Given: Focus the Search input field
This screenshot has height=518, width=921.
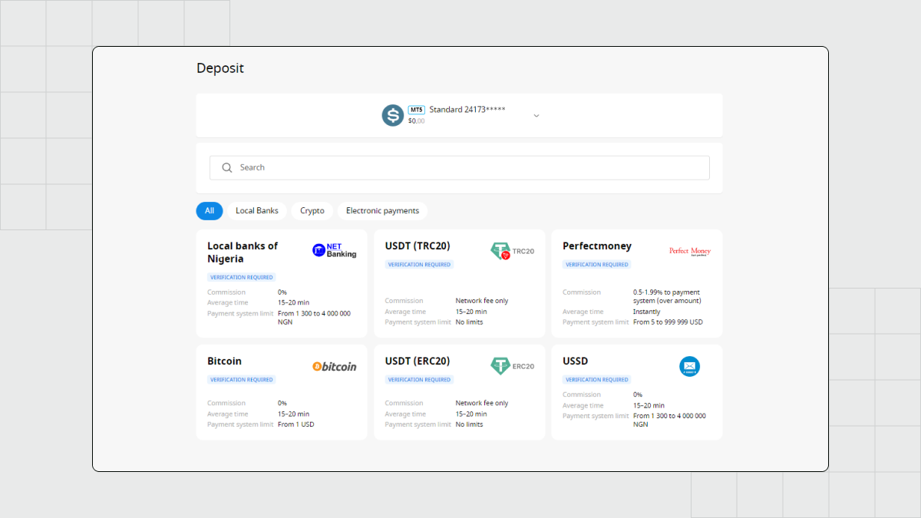Looking at the screenshot, I should click(459, 167).
